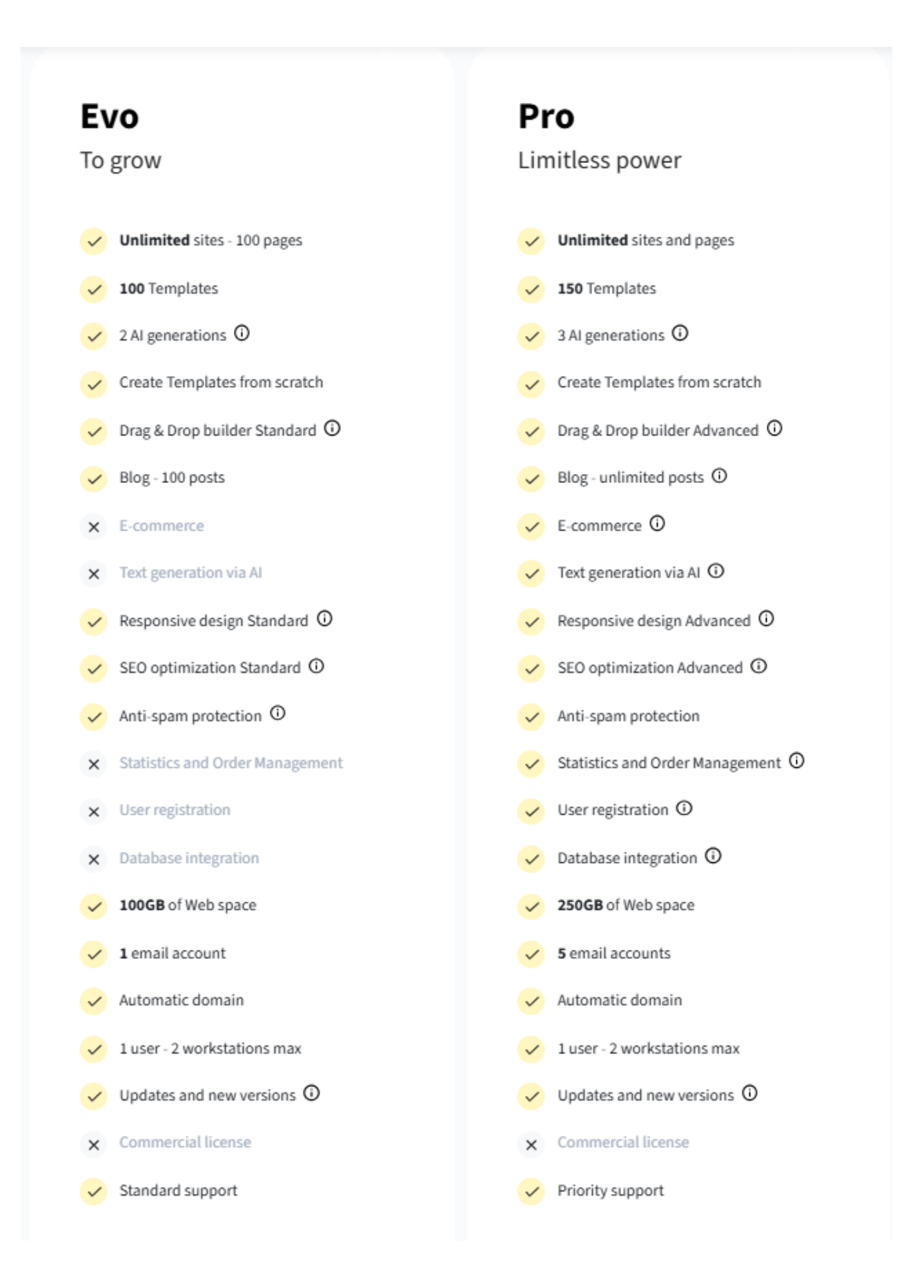The image size is (911, 1288).
Task: Click info icon next to Pro Database integration
Action: coord(713,856)
